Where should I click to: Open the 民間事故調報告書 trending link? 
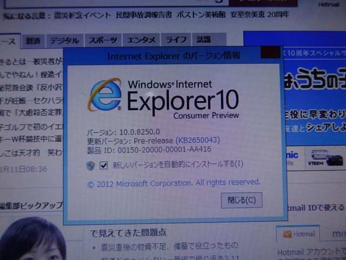(144, 15)
